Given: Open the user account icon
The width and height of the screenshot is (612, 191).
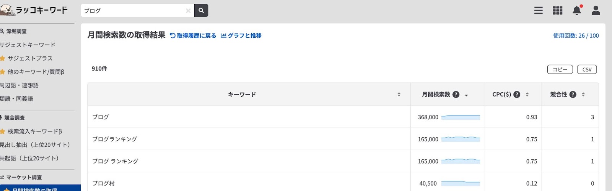Looking at the screenshot, I should [596, 10].
